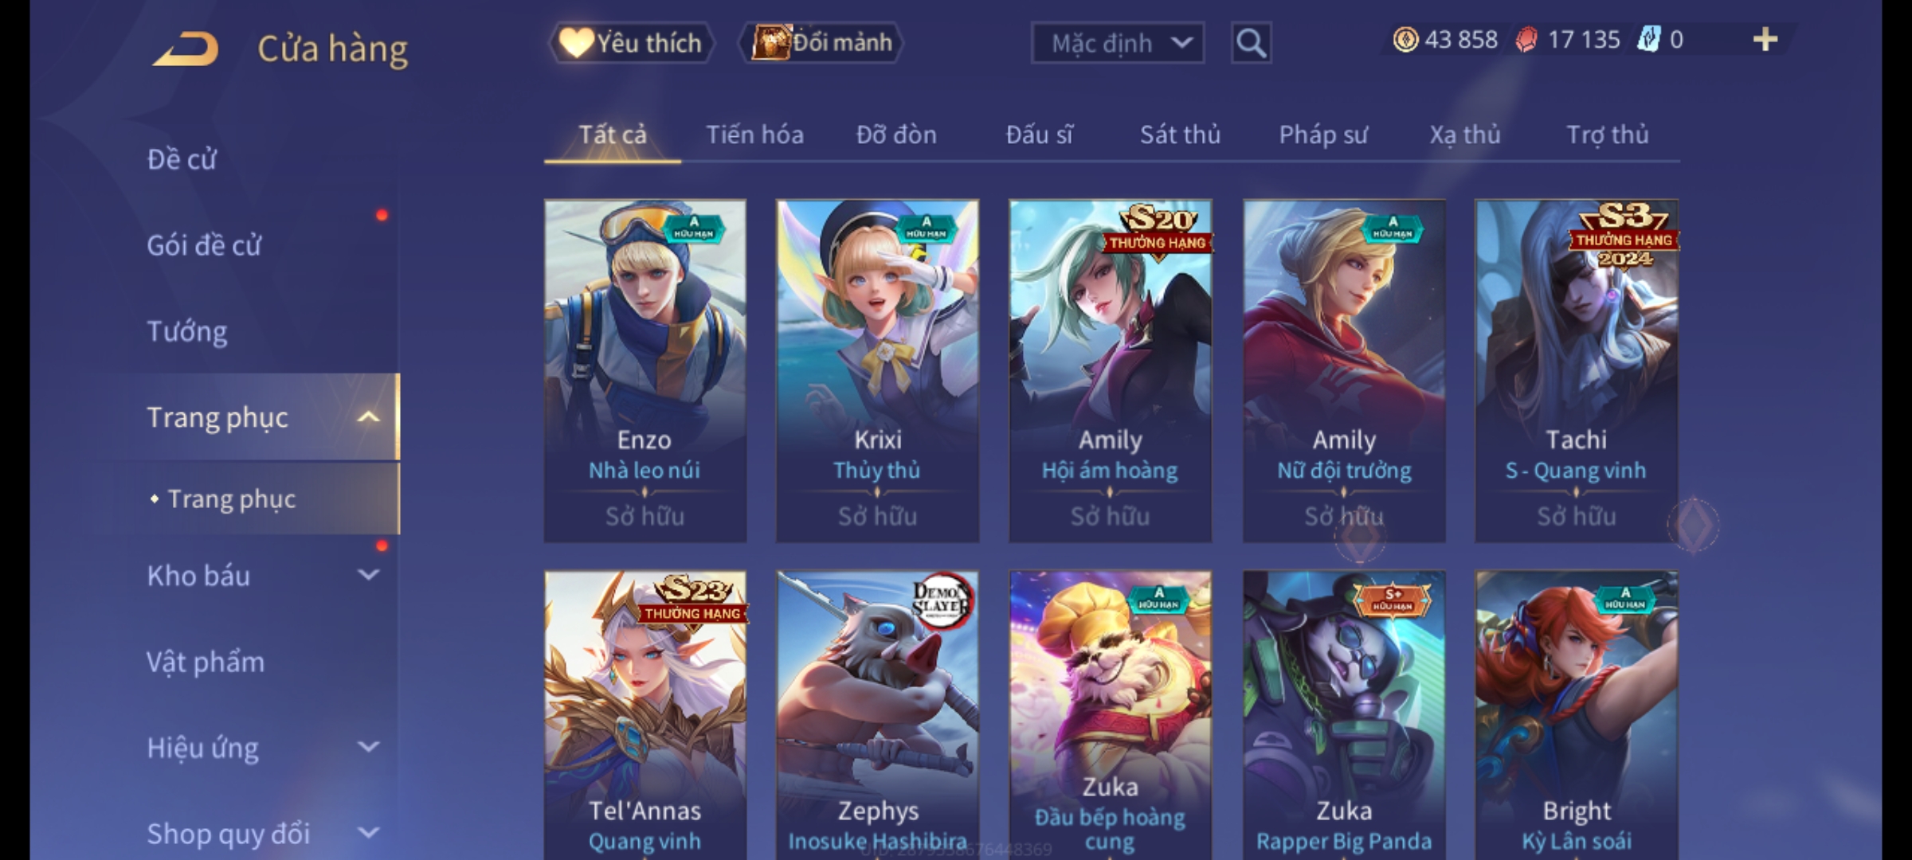Open the Tachi S - Quang vinh skin card

(x=1577, y=371)
